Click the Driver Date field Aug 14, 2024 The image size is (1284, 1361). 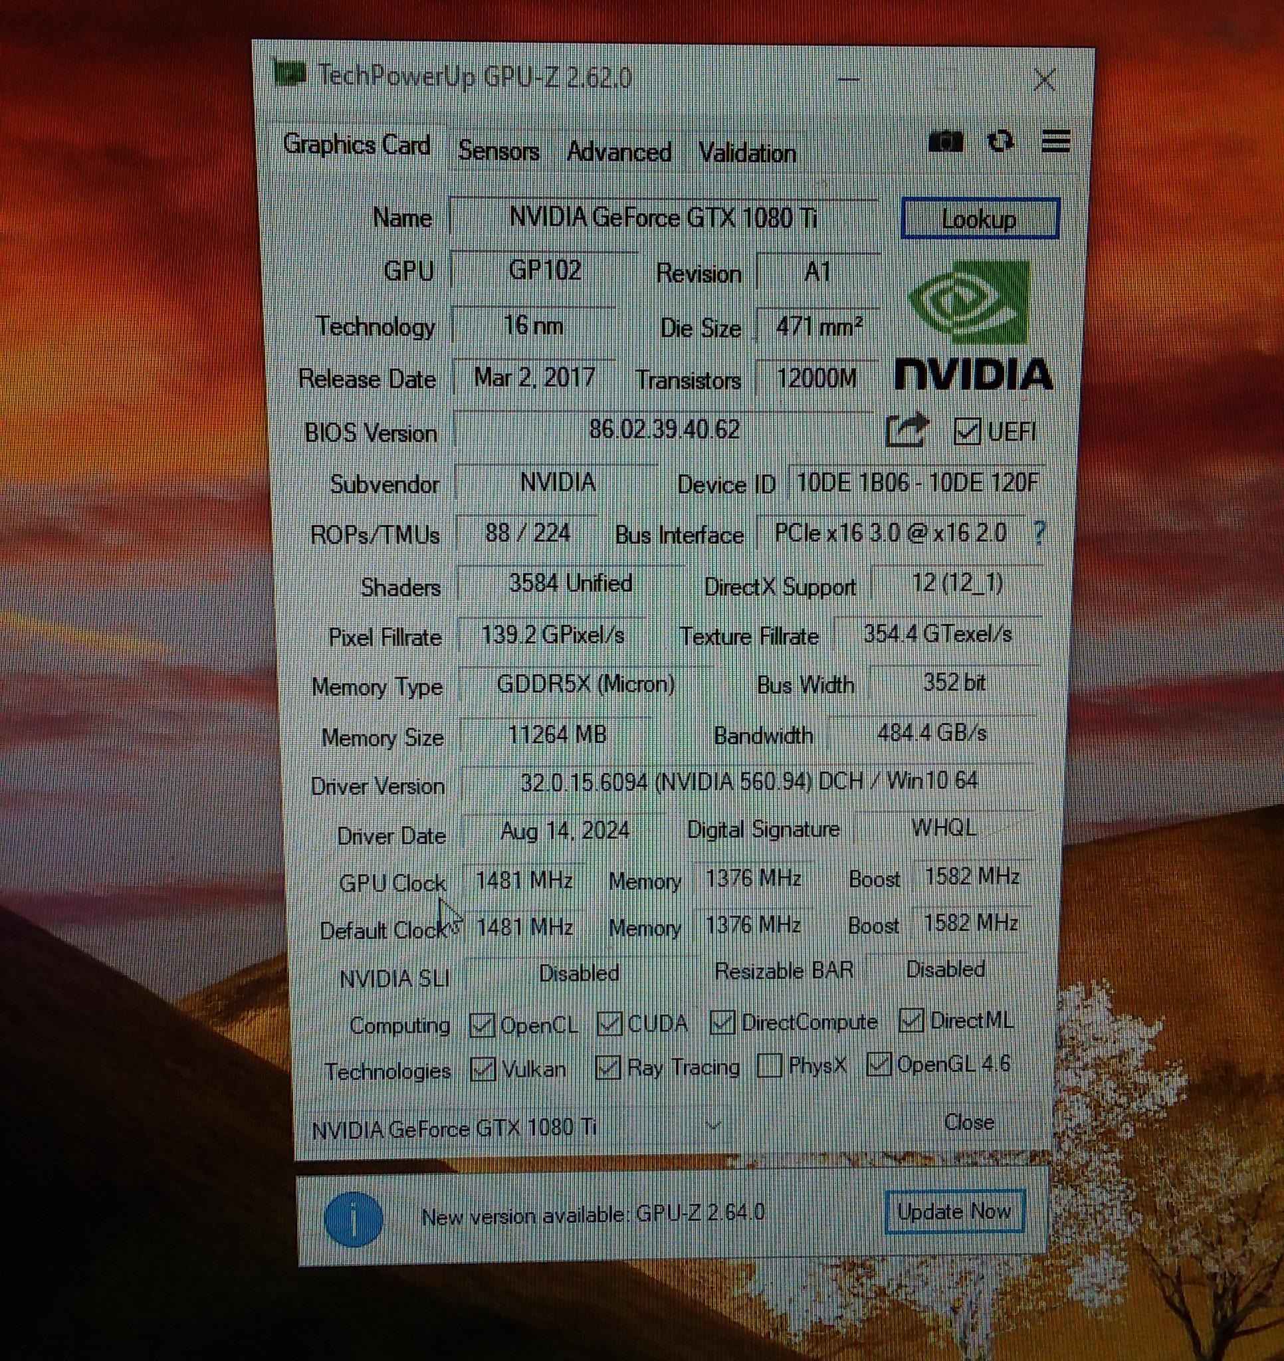564,831
